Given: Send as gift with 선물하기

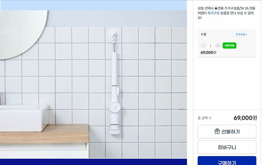Looking at the screenshot, I should click(227, 132).
